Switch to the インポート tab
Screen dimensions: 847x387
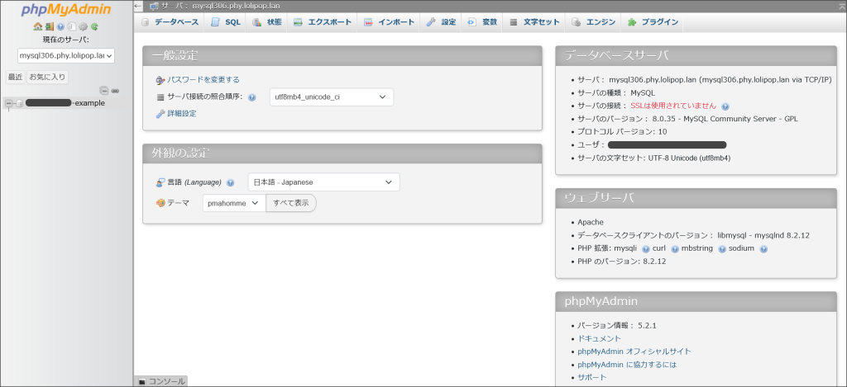tap(389, 22)
